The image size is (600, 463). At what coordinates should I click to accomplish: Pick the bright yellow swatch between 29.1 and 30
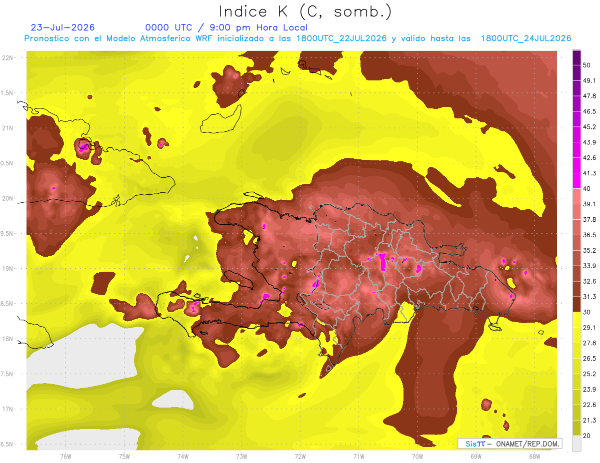(x=576, y=320)
